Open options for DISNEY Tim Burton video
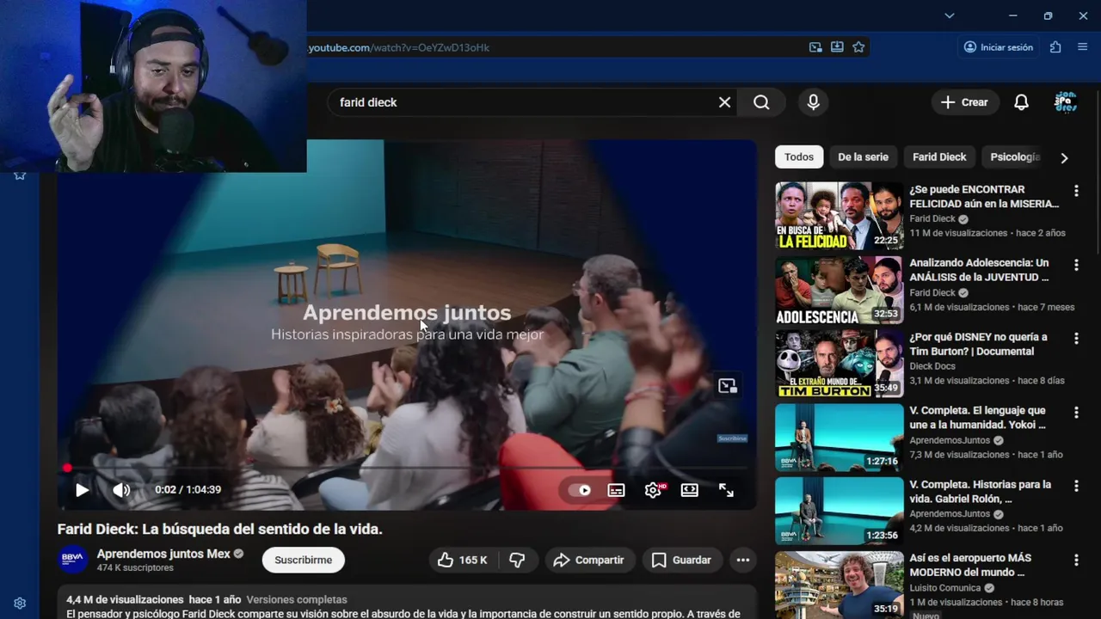Screen dimensions: 1101x619 [x=1076, y=339]
